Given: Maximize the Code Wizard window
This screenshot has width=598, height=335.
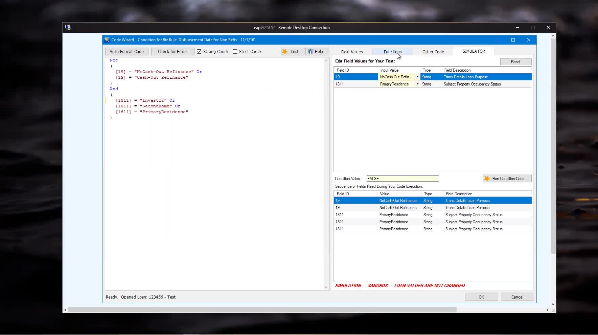Looking at the screenshot, I should pos(513,40).
